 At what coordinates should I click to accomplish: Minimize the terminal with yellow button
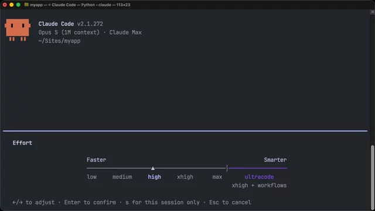tap(12, 5)
